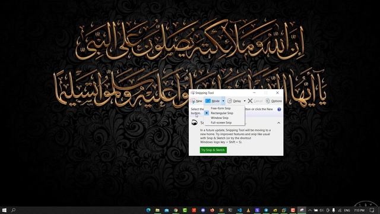Open Visual Studio Code from taskbar

pyautogui.click(x=239, y=210)
